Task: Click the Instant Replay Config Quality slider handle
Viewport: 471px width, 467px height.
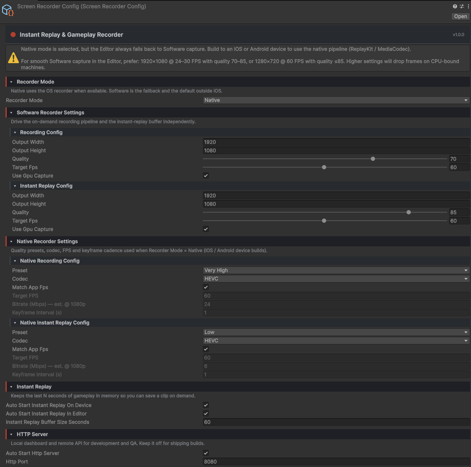Action: click(x=409, y=212)
